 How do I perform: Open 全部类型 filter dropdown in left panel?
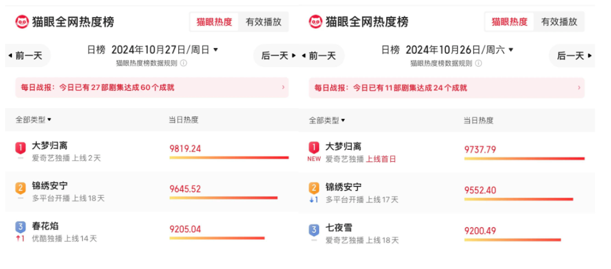point(33,119)
